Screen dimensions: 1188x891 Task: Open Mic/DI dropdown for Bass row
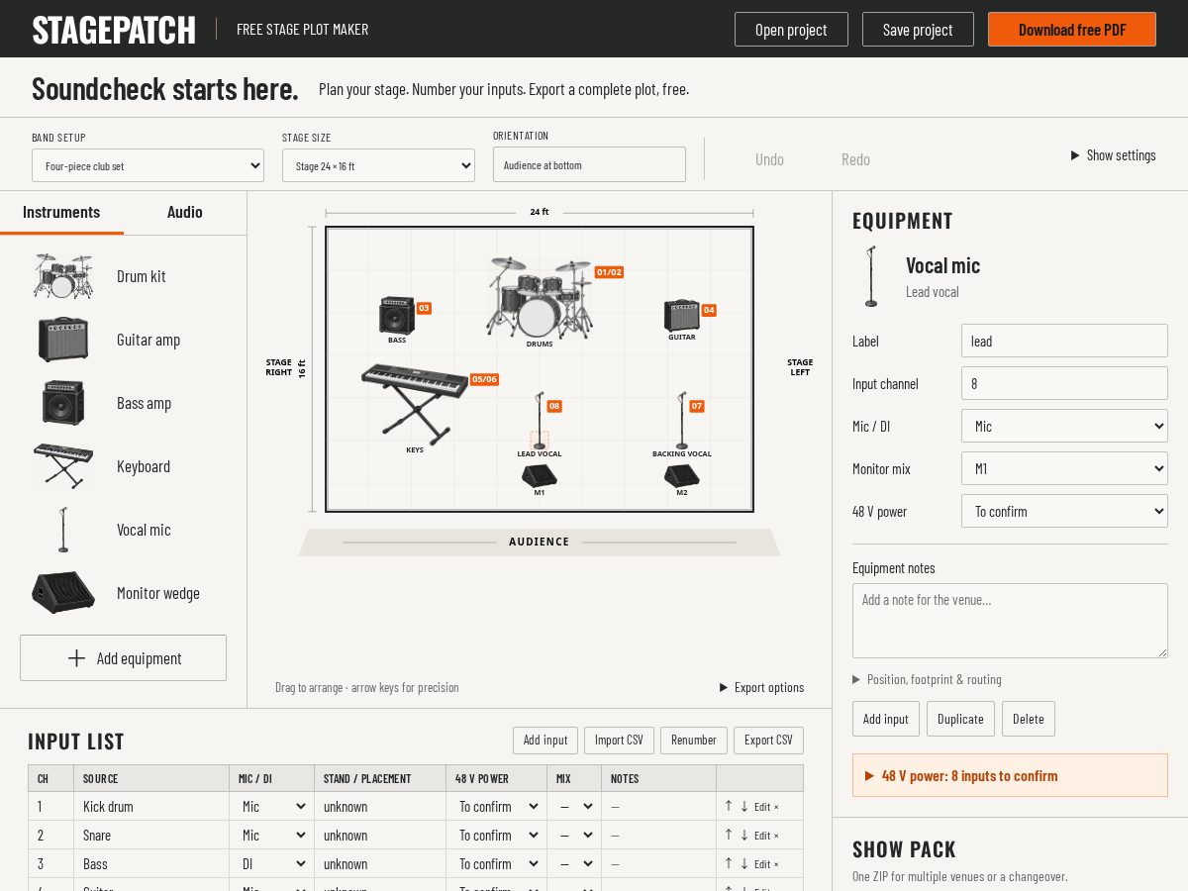click(x=274, y=863)
